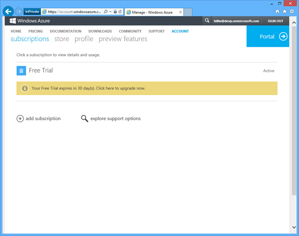Image resolution: width=299 pixels, height=236 pixels.
Task: Open the browser Home icon
Action: coord(277,11)
